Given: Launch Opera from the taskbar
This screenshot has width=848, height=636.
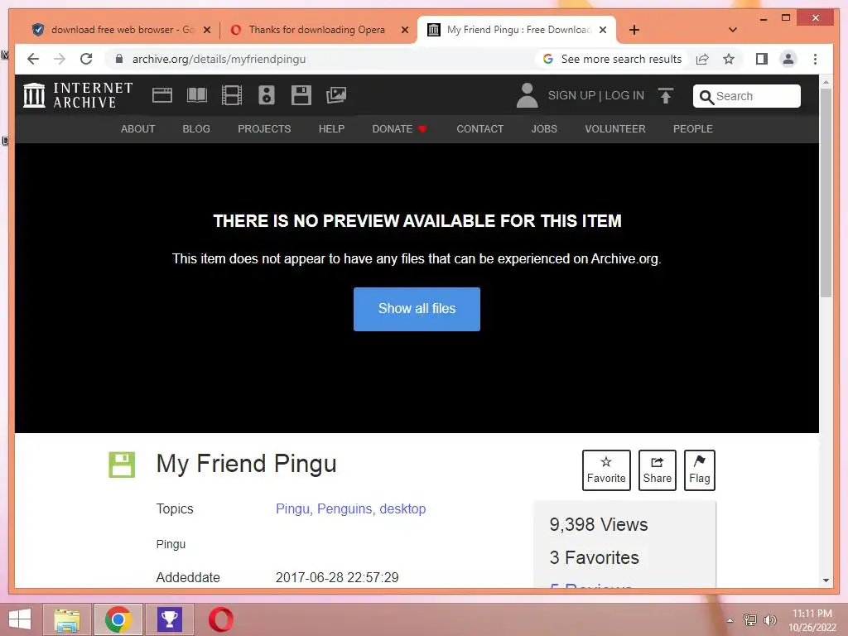Looking at the screenshot, I should [x=220, y=619].
